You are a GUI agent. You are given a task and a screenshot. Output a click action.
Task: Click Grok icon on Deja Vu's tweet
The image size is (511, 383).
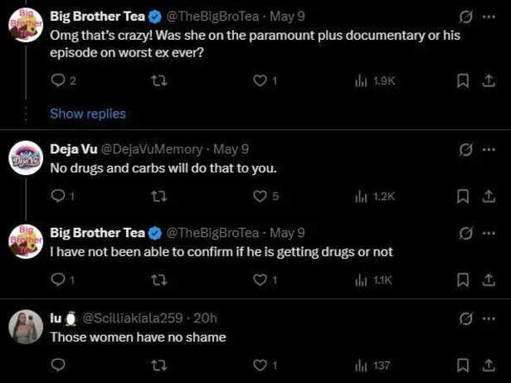465,150
